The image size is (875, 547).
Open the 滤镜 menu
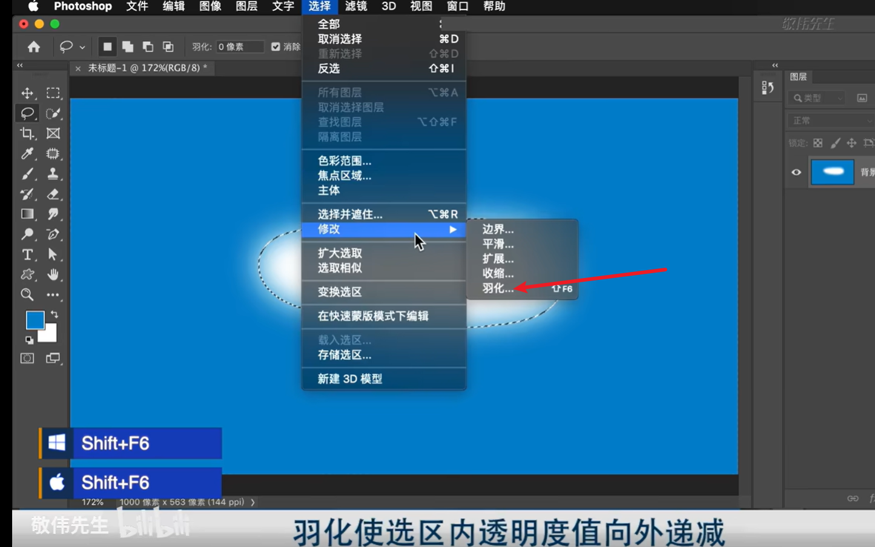point(356,6)
